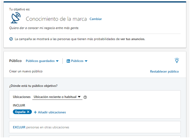Click the lightbulb tips icon

[x=177, y=60]
